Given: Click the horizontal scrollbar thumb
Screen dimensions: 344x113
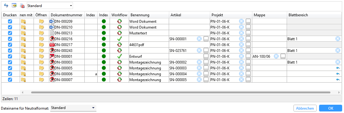Looking at the screenshot, I should 180,92.
